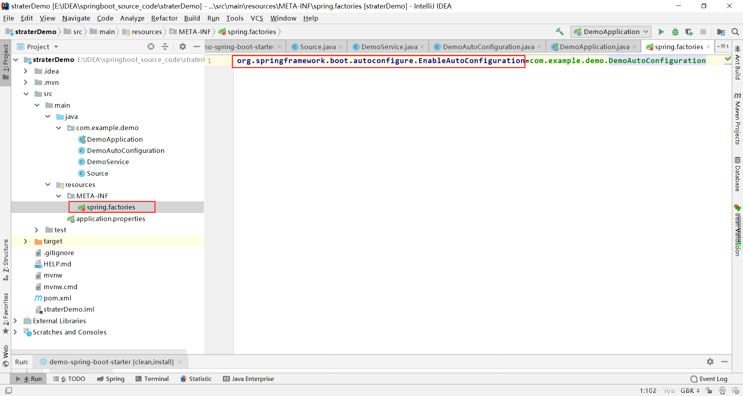This screenshot has width=743, height=396.
Task: Open the Event Log
Action: (x=709, y=379)
